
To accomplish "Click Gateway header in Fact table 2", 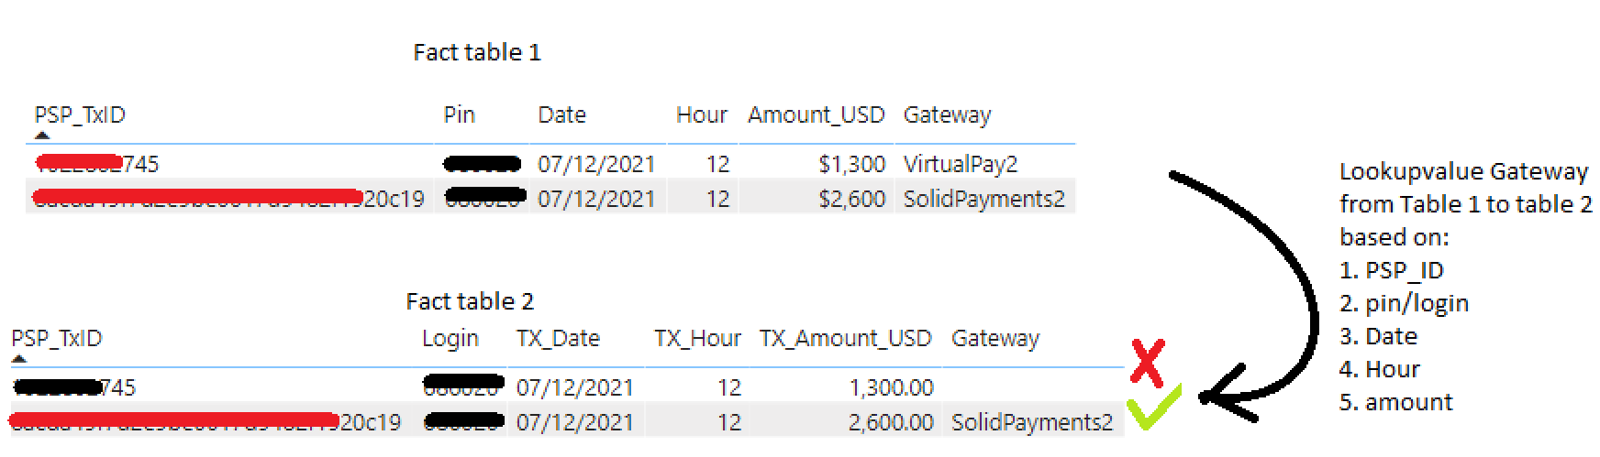I will tap(995, 339).
